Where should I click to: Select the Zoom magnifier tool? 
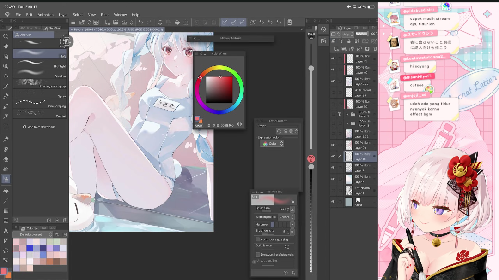(x=6, y=36)
